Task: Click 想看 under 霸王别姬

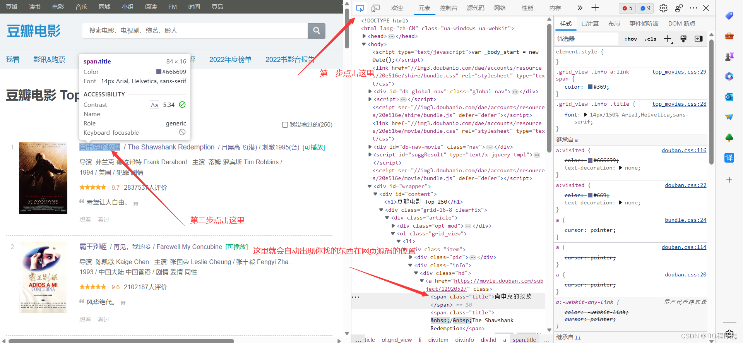Action: pyautogui.click(x=85, y=319)
